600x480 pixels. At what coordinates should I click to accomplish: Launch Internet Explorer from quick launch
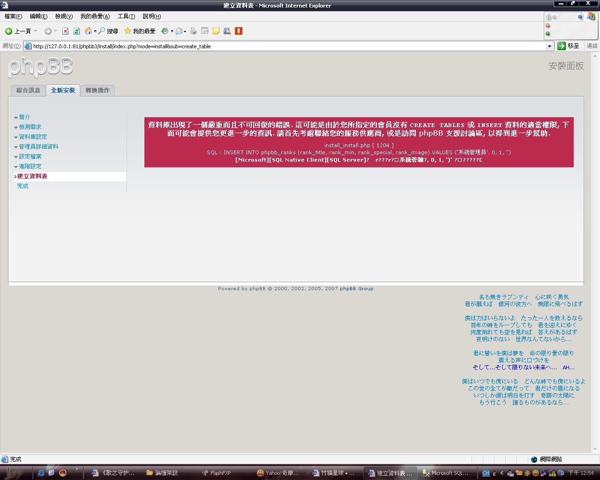(41, 473)
